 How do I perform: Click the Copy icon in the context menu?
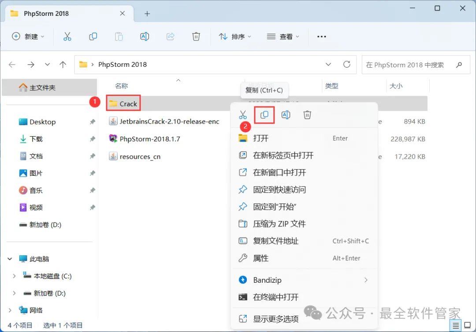pyautogui.click(x=264, y=115)
